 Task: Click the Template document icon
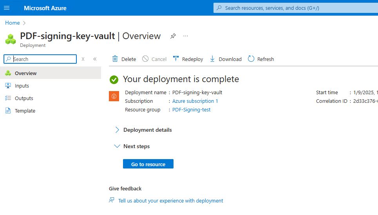point(8,111)
